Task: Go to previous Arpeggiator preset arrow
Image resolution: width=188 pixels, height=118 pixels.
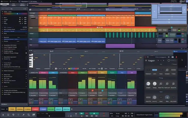Action: tap(158, 61)
